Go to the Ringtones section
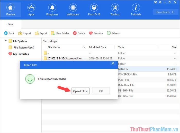This screenshot has width=180, height=133. point(52,10)
